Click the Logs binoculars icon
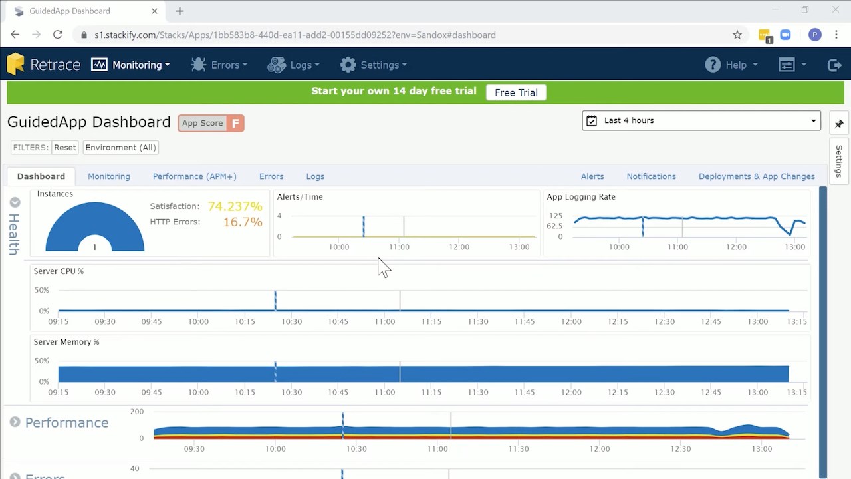This screenshot has height=479, width=851. [276, 65]
